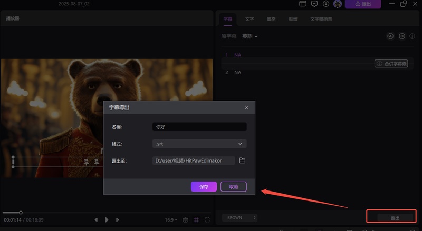This screenshot has height=231, width=422.
Task: Play the video preview
Action: (107, 220)
